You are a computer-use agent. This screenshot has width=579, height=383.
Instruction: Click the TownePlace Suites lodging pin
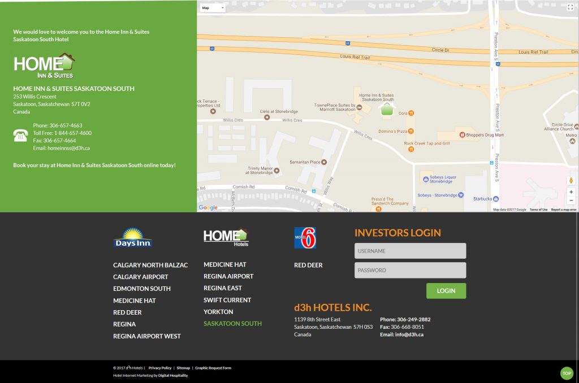click(x=359, y=107)
